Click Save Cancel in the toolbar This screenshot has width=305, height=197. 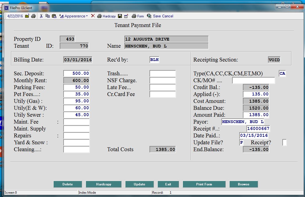coord(163,16)
